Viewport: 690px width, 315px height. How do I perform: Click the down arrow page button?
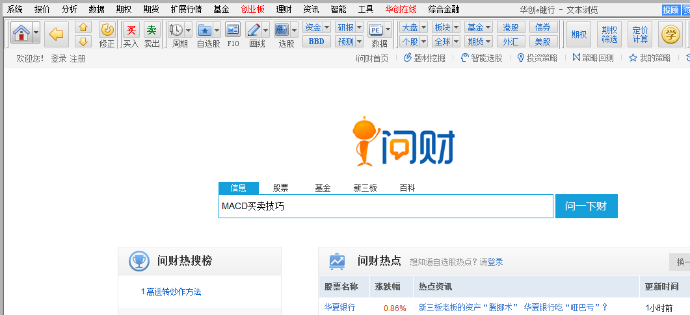[x=83, y=42]
